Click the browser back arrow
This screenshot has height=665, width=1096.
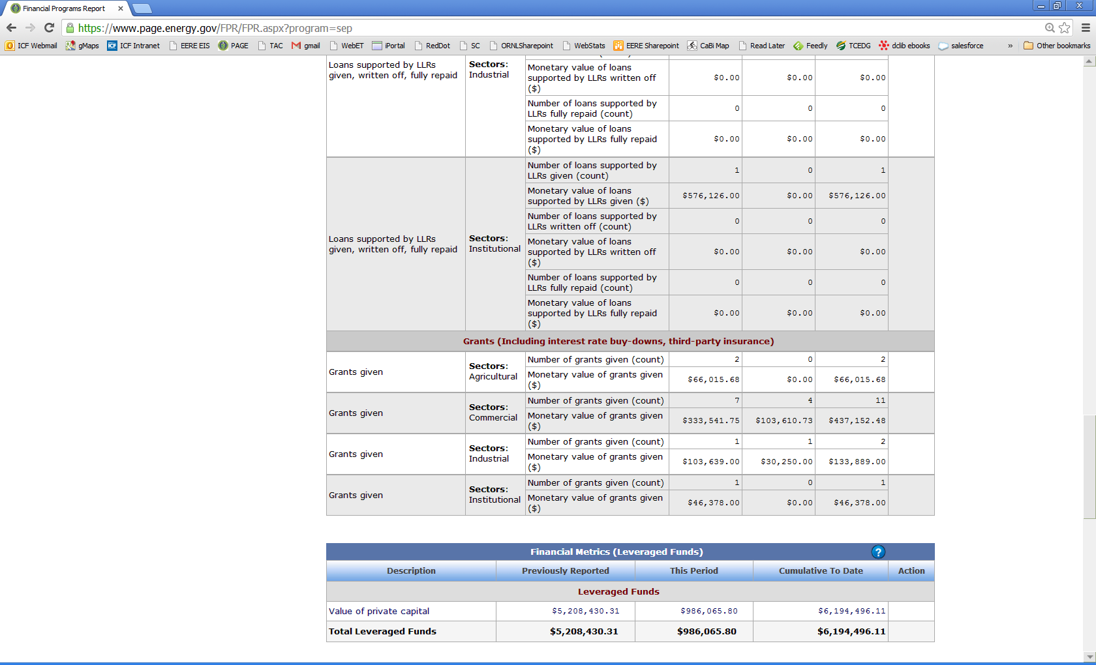click(x=11, y=28)
